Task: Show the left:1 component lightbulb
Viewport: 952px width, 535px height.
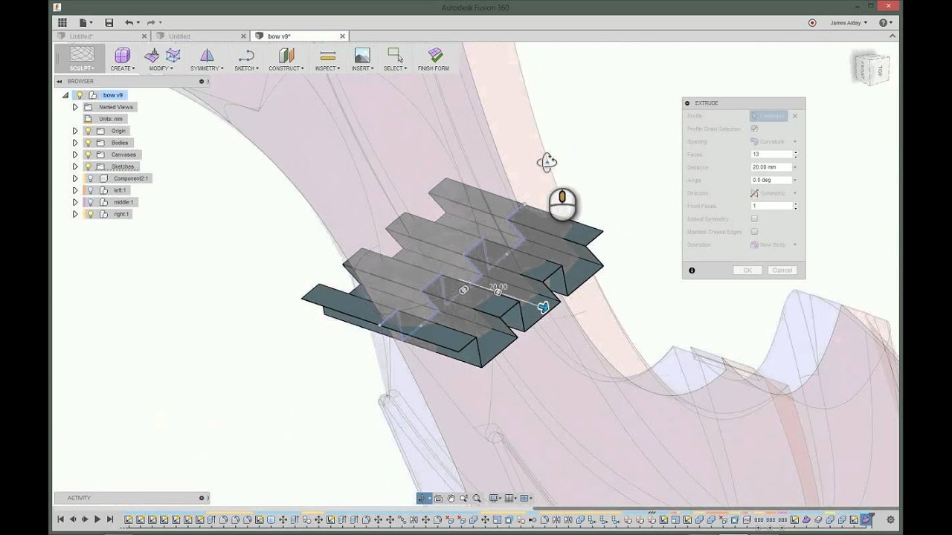Action: pos(91,190)
